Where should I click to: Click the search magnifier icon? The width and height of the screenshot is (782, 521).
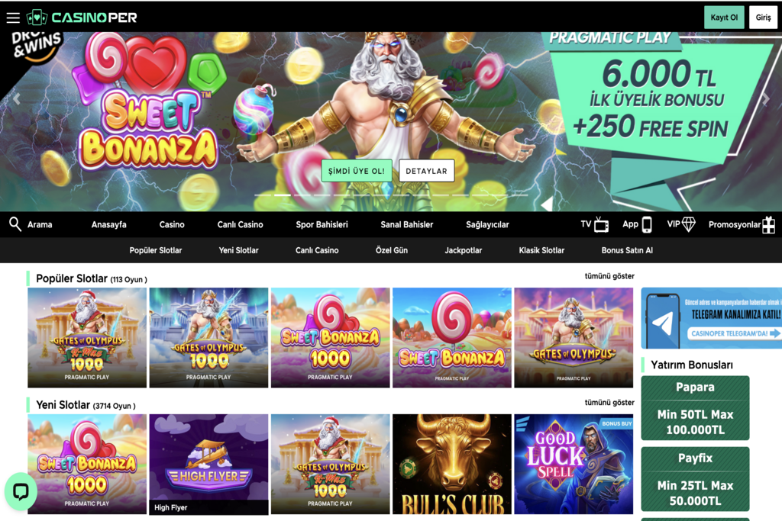(x=15, y=224)
